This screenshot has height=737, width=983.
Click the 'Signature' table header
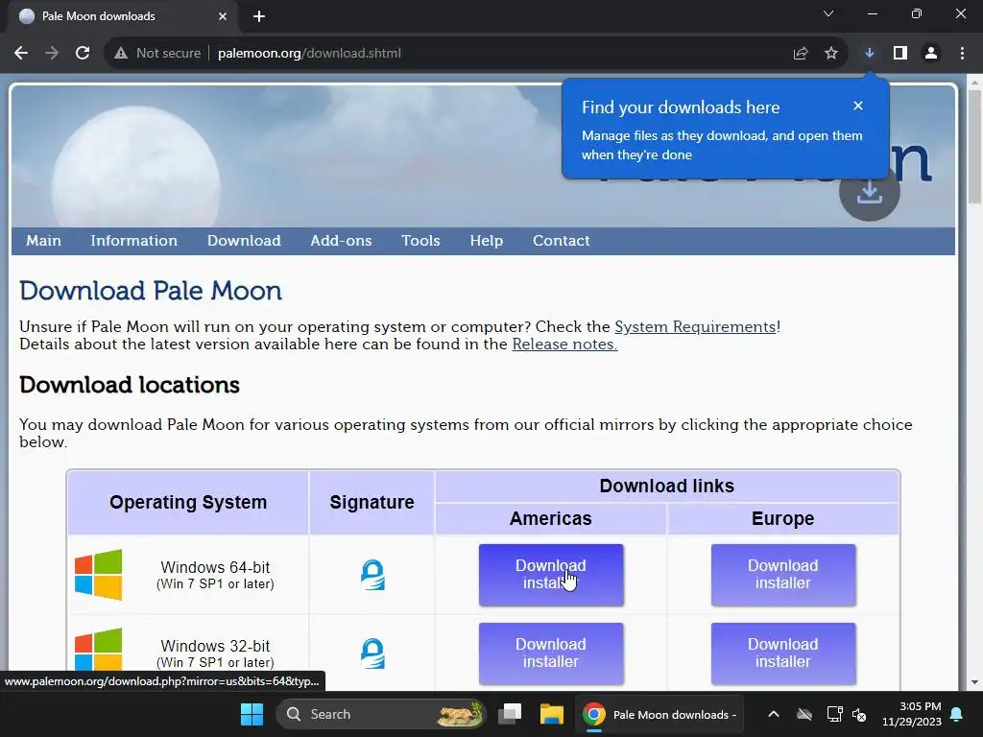pos(372,502)
